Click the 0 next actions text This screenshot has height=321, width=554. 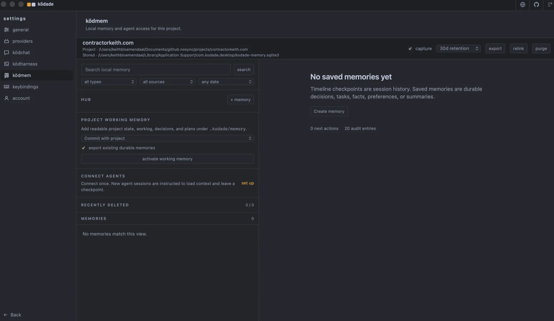pos(324,129)
